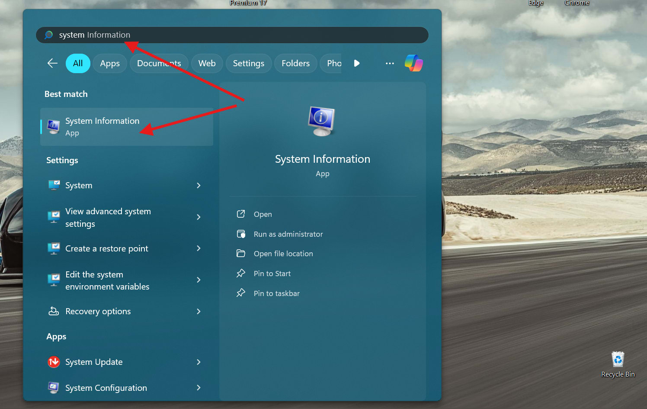Click the large System Information icon in preview pane

[322, 121]
